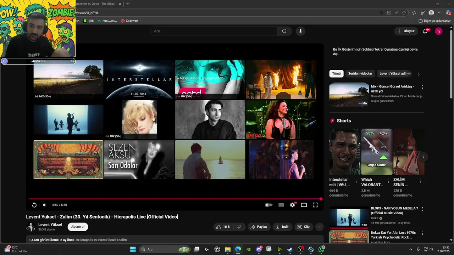
Task: Open the account avatar labeled h
Action: (x=438, y=31)
